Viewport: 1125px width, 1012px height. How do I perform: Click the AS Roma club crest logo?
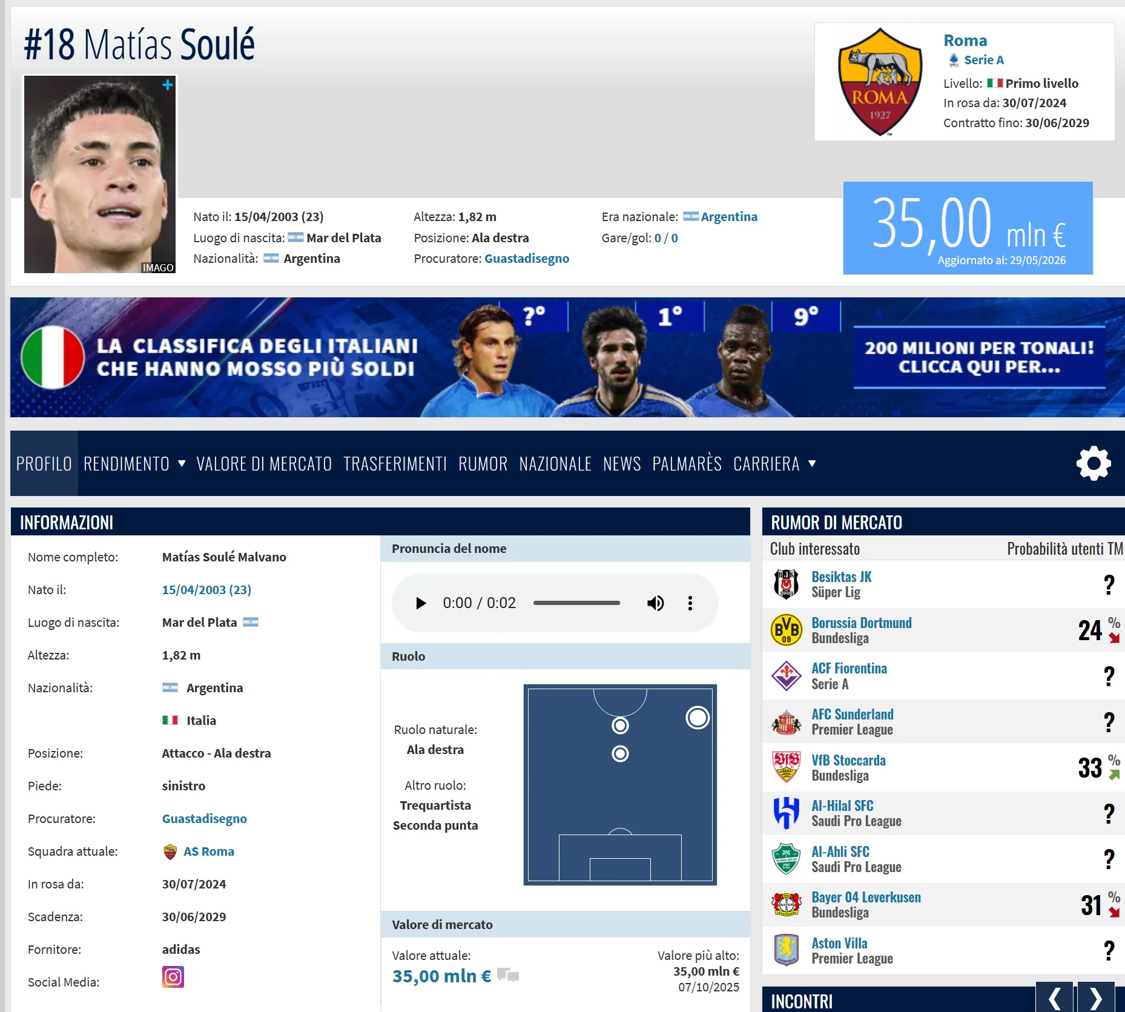coord(880,82)
